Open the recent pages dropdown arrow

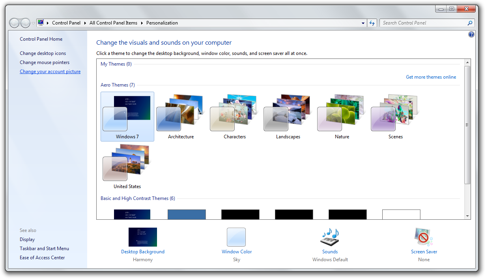tap(33, 23)
